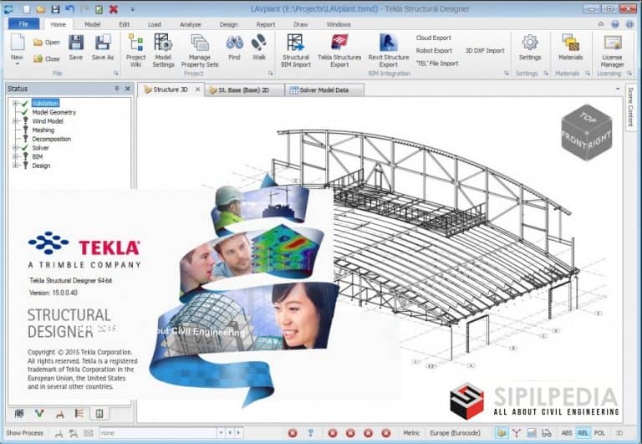The height and width of the screenshot is (444, 642).
Task: Click Cloud Export
Action: (x=434, y=38)
